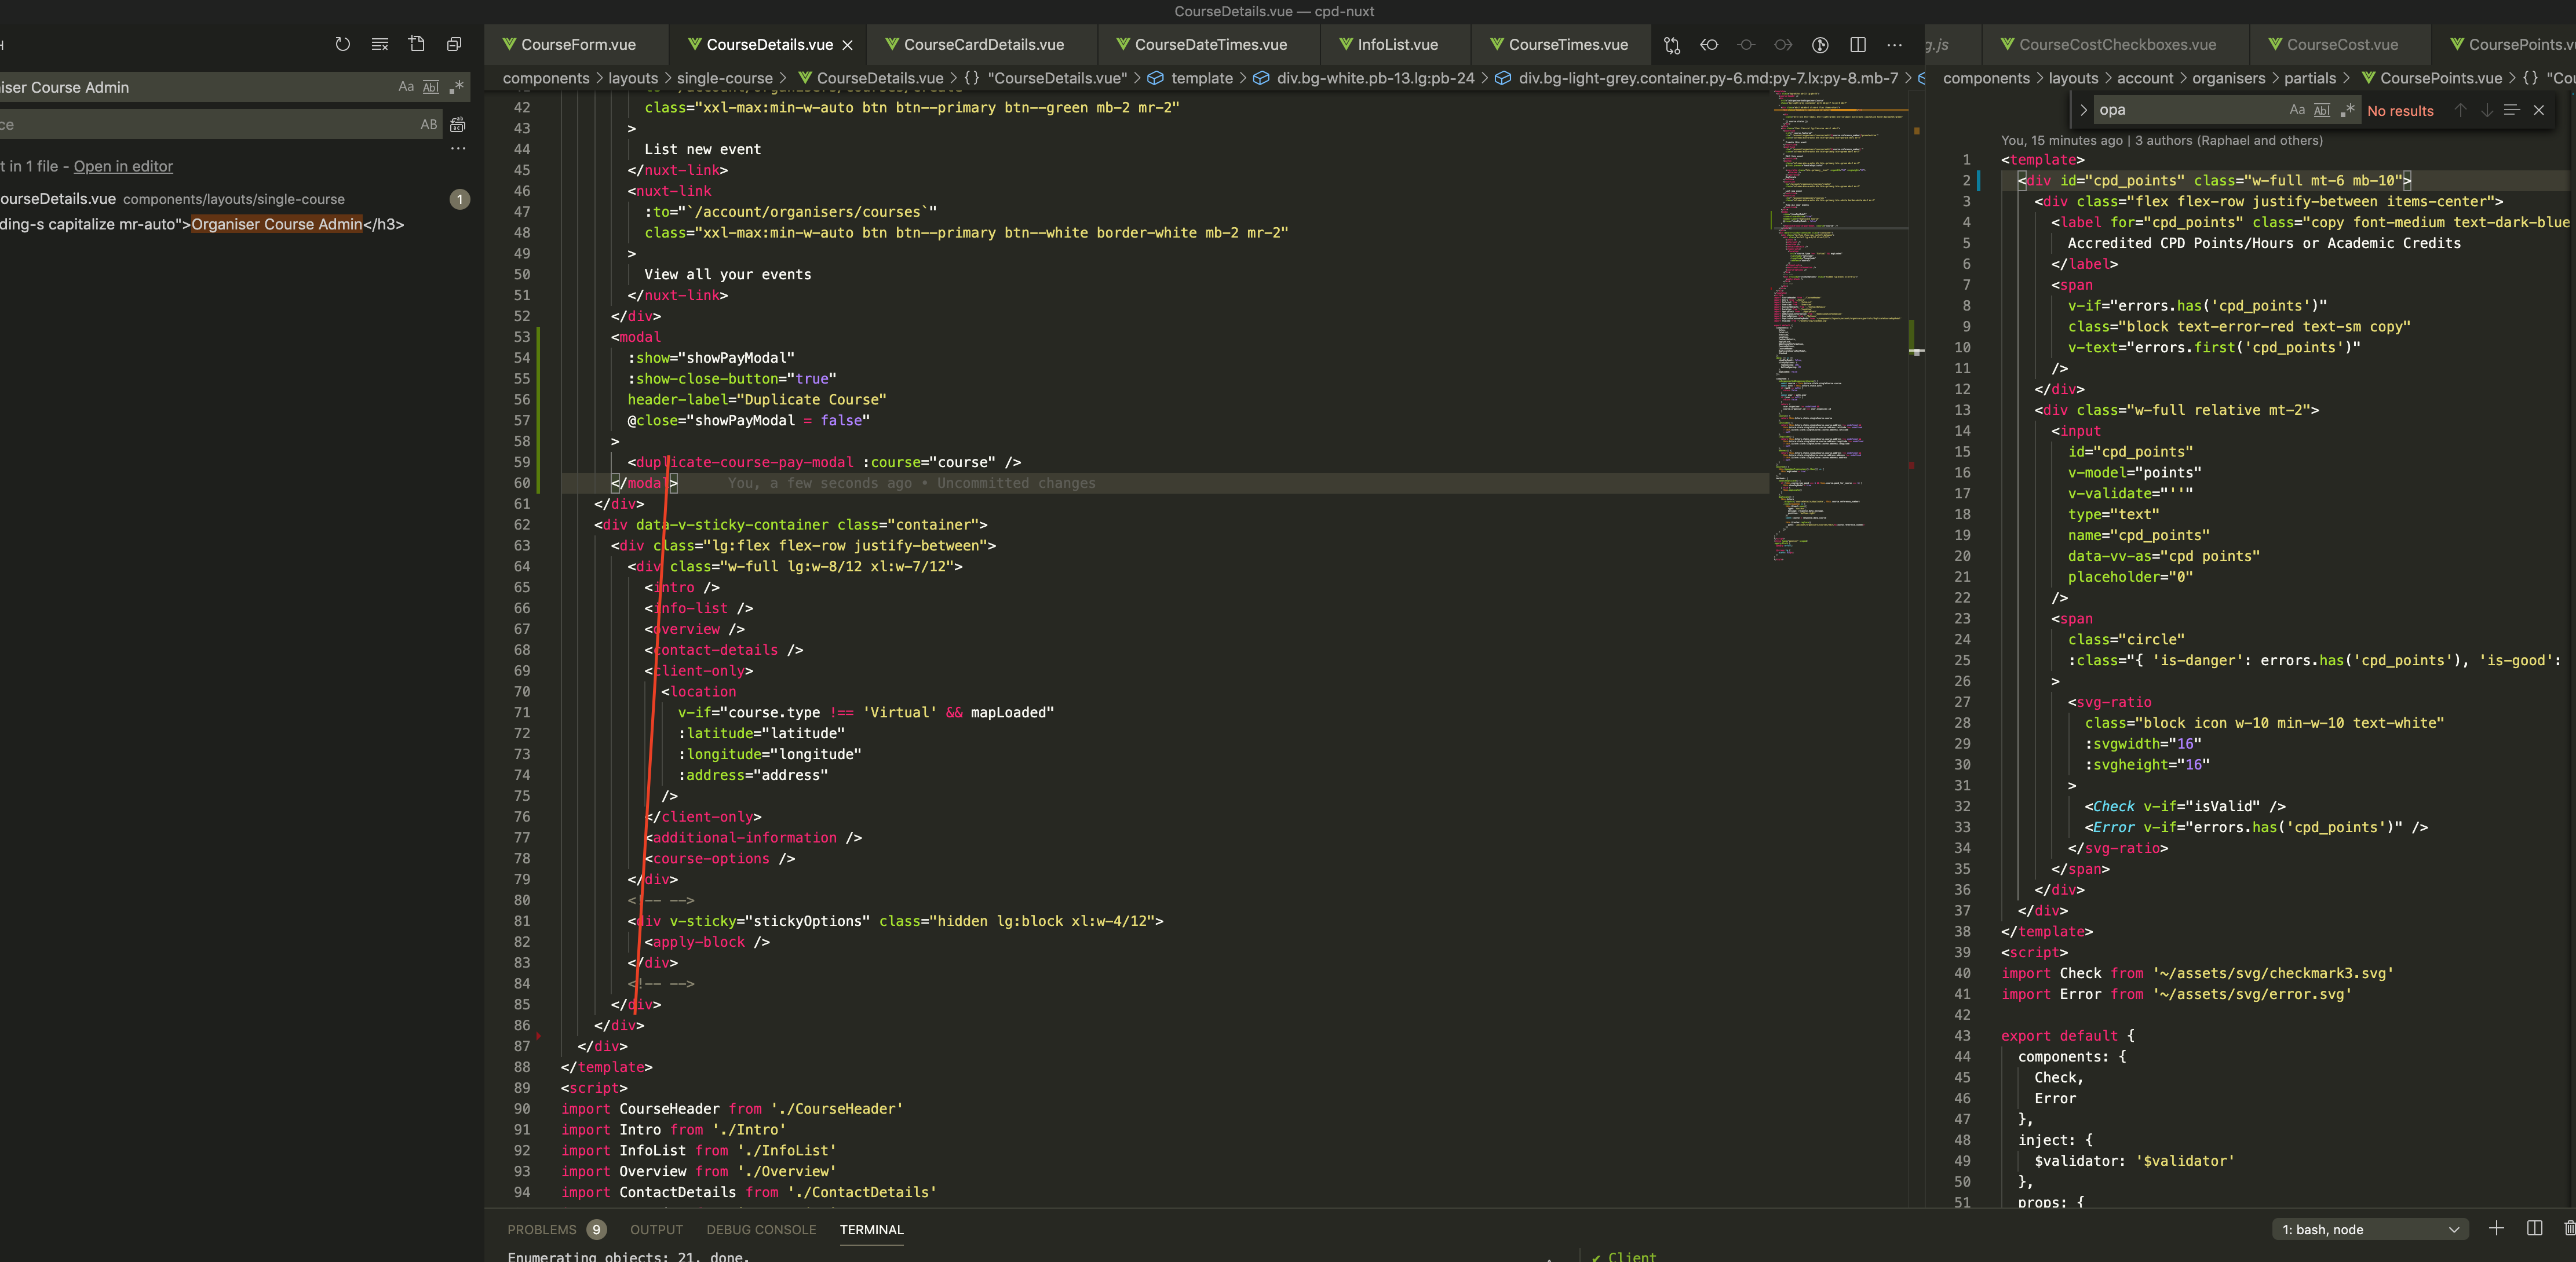Screen dimensions: 2576x1262
Task: Open the Debug Console tab
Action: pyautogui.click(x=761, y=1229)
